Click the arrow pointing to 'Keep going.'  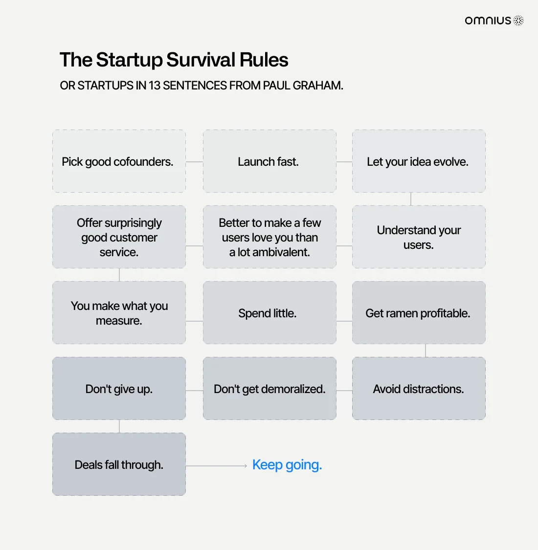pyautogui.click(x=217, y=466)
